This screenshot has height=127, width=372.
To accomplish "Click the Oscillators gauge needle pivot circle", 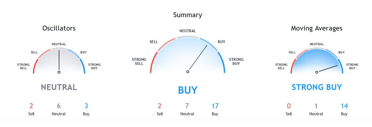I will 59,72.
